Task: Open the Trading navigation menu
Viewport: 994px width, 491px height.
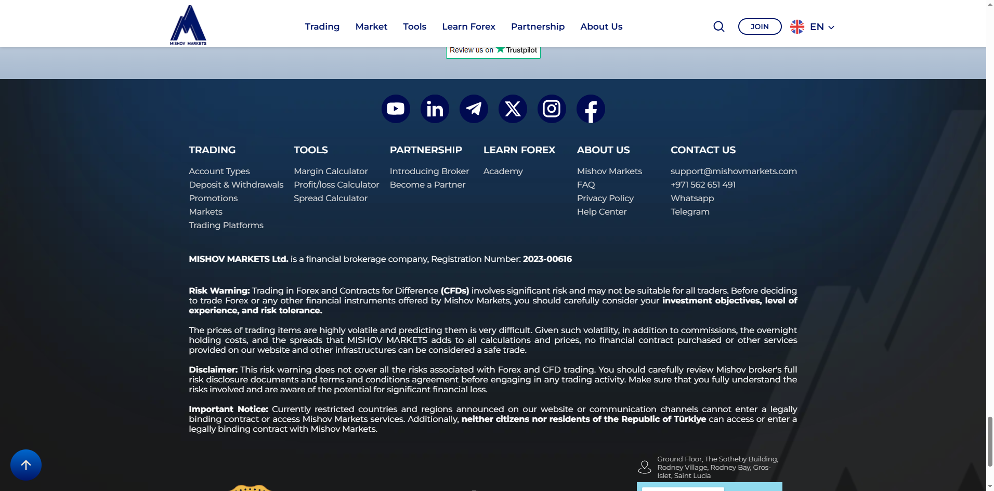Action: (x=322, y=26)
